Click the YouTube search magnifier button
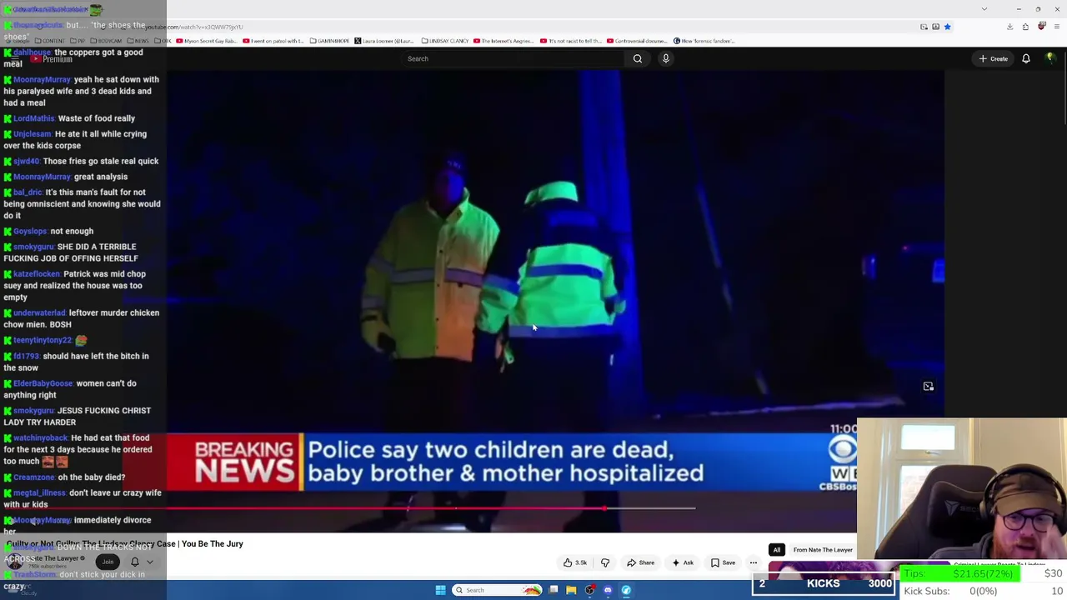This screenshot has width=1067, height=600. pos(638,58)
